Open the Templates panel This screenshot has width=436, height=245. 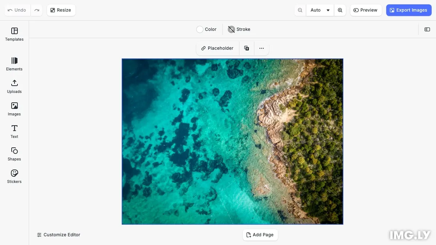14,34
